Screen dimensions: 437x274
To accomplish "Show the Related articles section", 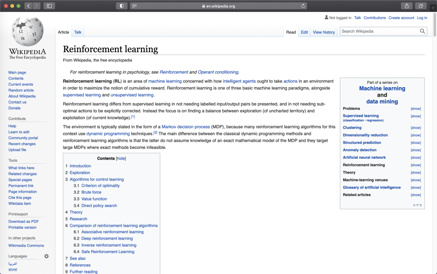I will [x=416, y=195].
